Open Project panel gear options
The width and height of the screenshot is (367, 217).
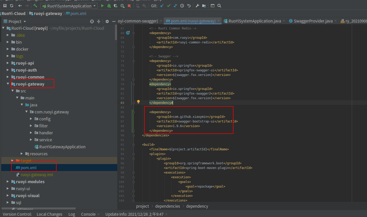(107, 21)
